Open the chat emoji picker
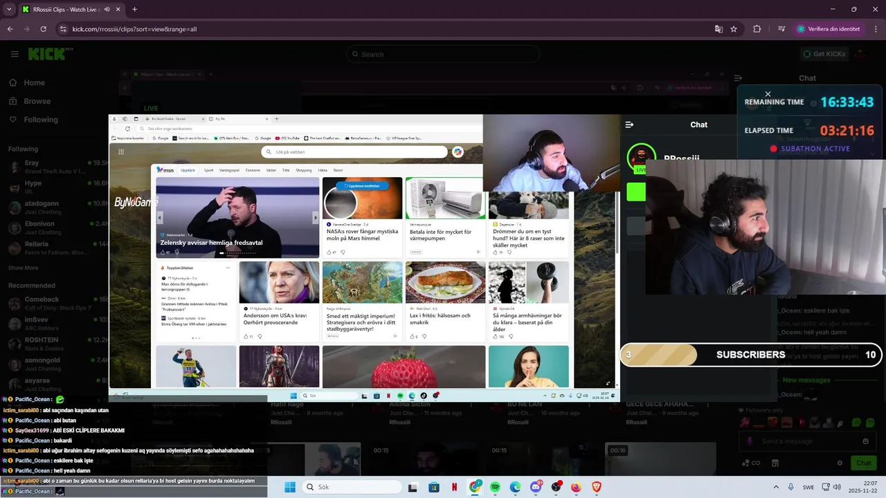This screenshot has width=886, height=498. coord(865,441)
